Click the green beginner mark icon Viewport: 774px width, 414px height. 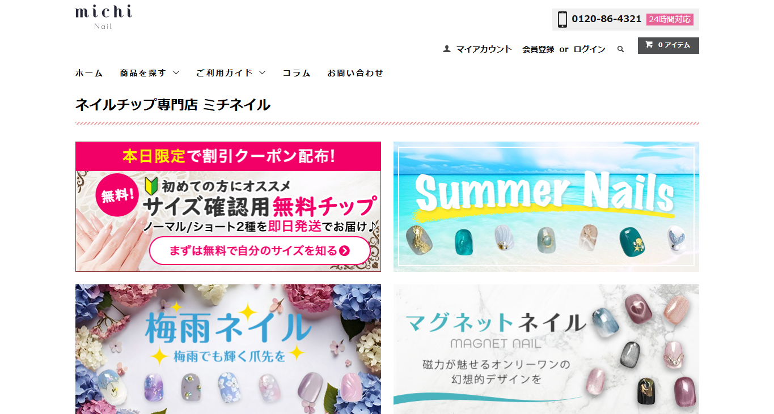point(151,186)
